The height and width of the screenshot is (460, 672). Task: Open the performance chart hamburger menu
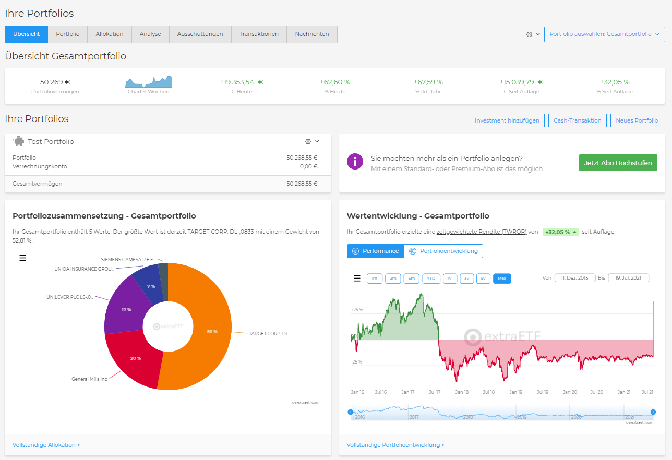click(357, 279)
